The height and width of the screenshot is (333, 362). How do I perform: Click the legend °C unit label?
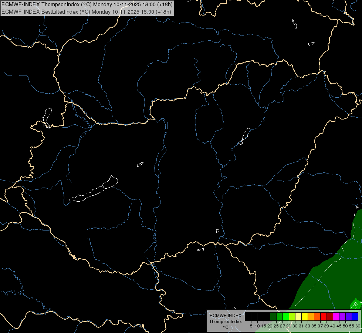click(x=226, y=327)
